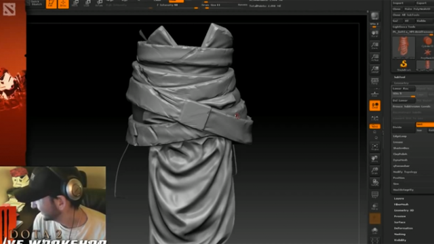Open the ShadowBox section

[x=401, y=148]
